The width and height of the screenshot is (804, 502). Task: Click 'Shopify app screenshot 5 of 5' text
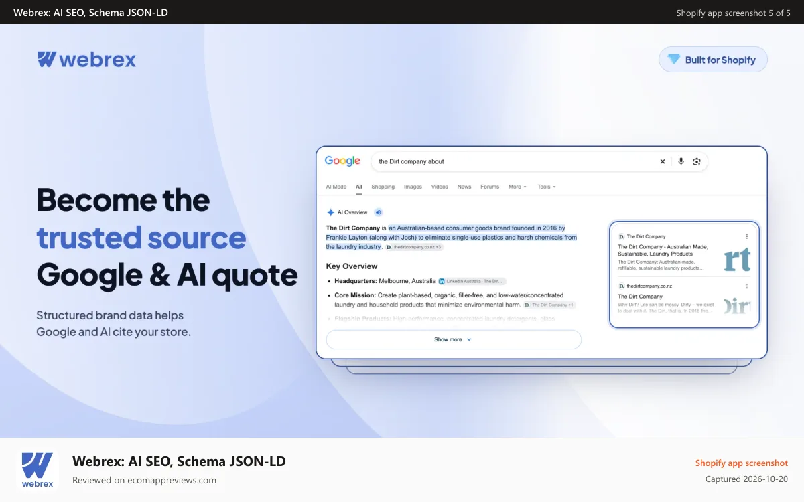coord(733,13)
